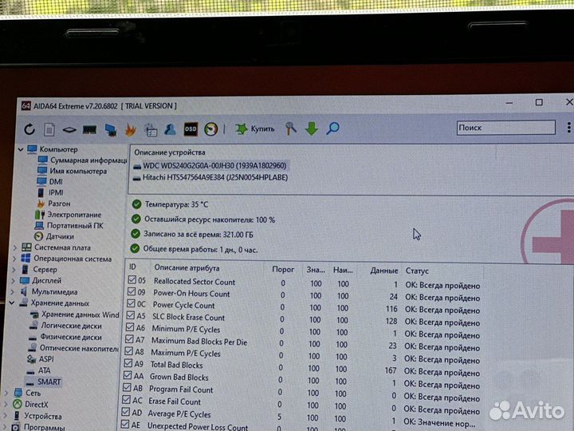Viewport: 574px width, 431px height.
Task: Open the OSD panel icon
Action: point(191,129)
